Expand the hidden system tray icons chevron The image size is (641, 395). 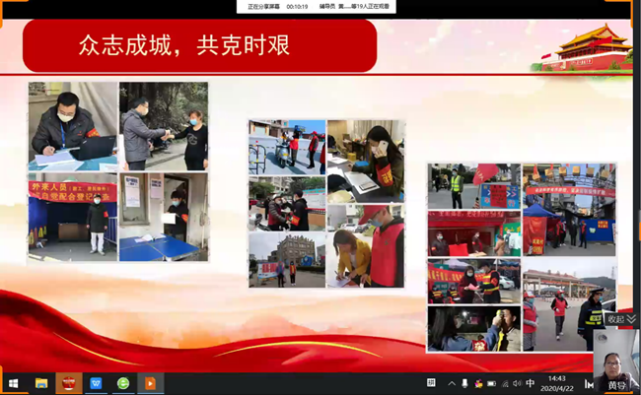click(x=452, y=383)
